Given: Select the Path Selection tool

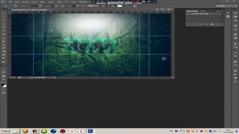Looking at the screenshot, I should point(3,69).
